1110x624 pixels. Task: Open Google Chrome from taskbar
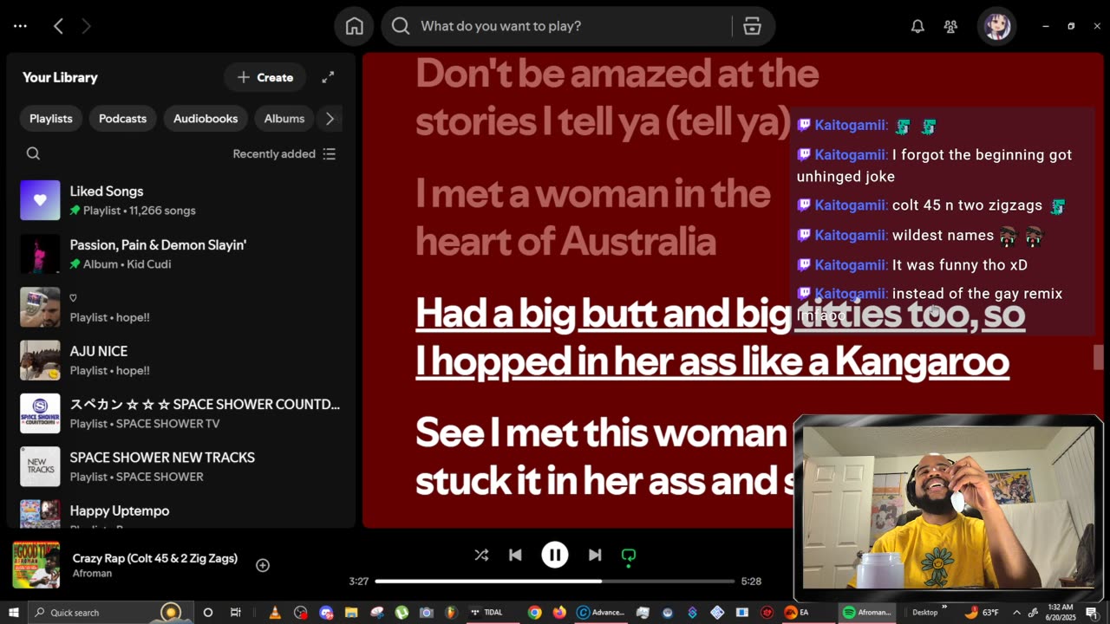tap(534, 612)
